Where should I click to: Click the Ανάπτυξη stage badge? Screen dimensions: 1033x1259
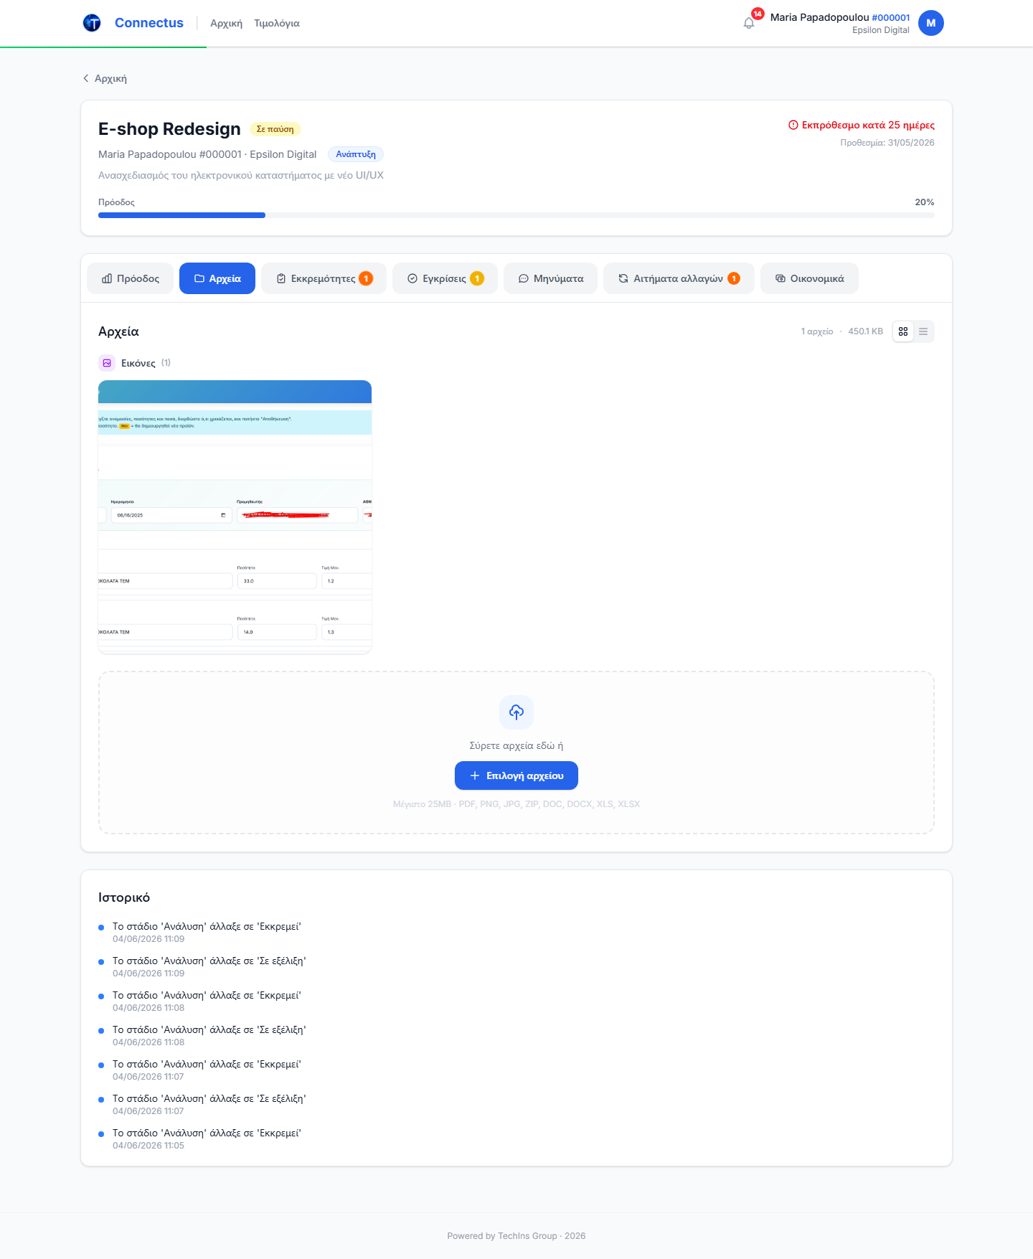[x=356, y=154]
